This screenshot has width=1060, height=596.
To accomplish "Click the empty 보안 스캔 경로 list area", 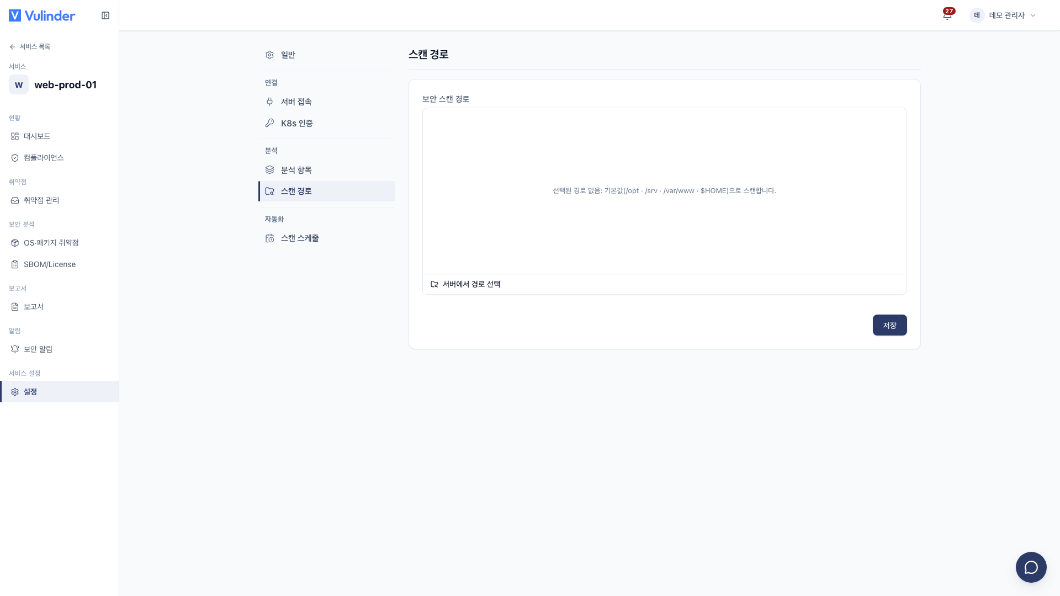I will (664, 191).
